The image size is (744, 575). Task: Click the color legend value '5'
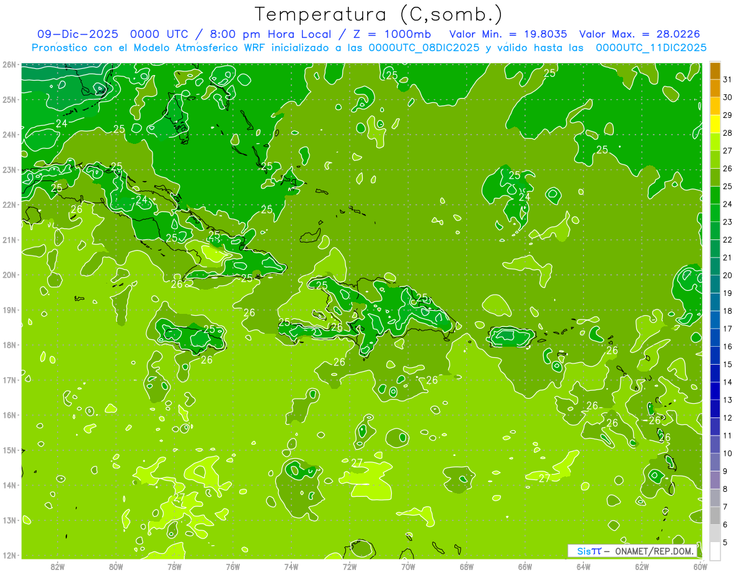725,543
